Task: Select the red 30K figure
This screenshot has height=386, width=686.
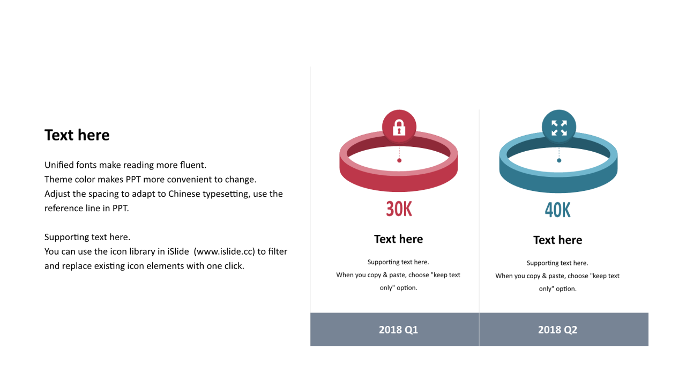Action: [399, 209]
